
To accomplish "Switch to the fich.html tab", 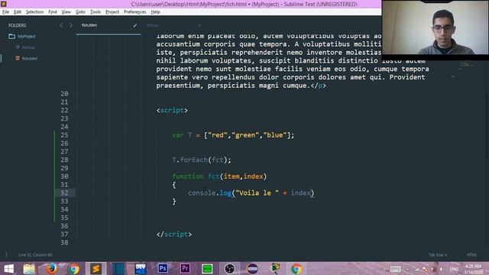I will [108, 25].
